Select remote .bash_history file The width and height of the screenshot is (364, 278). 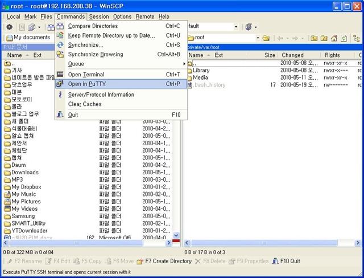pos(209,85)
